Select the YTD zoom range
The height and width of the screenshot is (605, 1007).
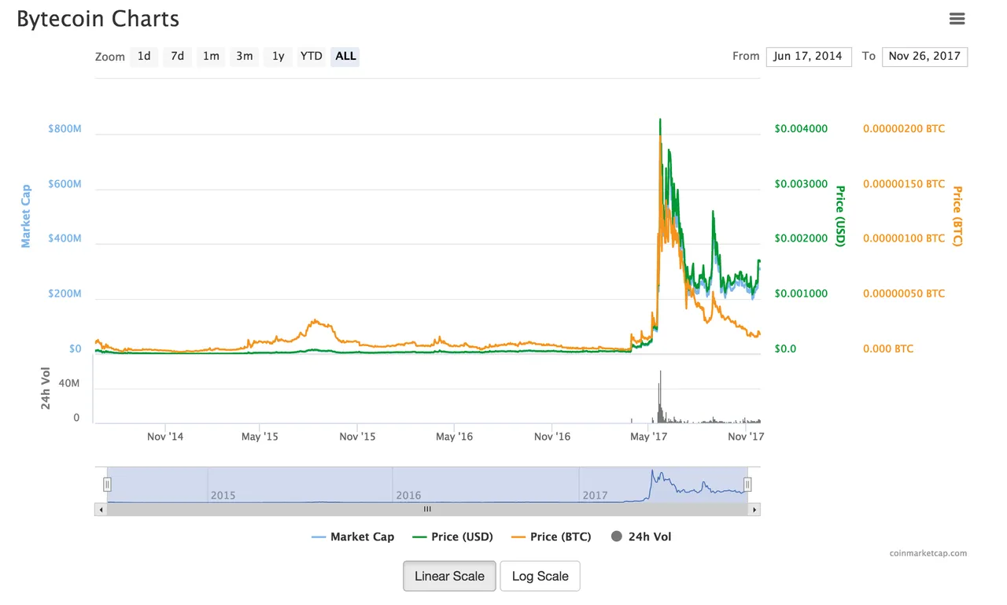click(x=312, y=56)
